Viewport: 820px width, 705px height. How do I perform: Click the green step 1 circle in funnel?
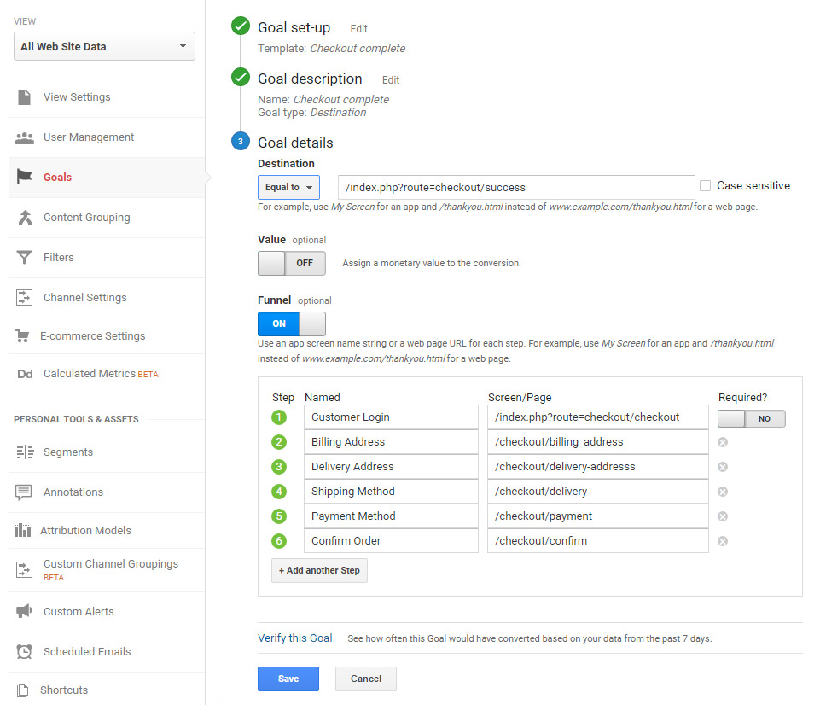coord(279,417)
